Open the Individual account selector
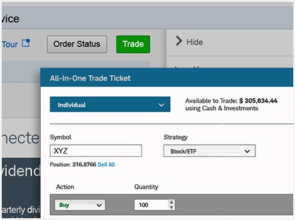295x220 pixels. (110, 105)
